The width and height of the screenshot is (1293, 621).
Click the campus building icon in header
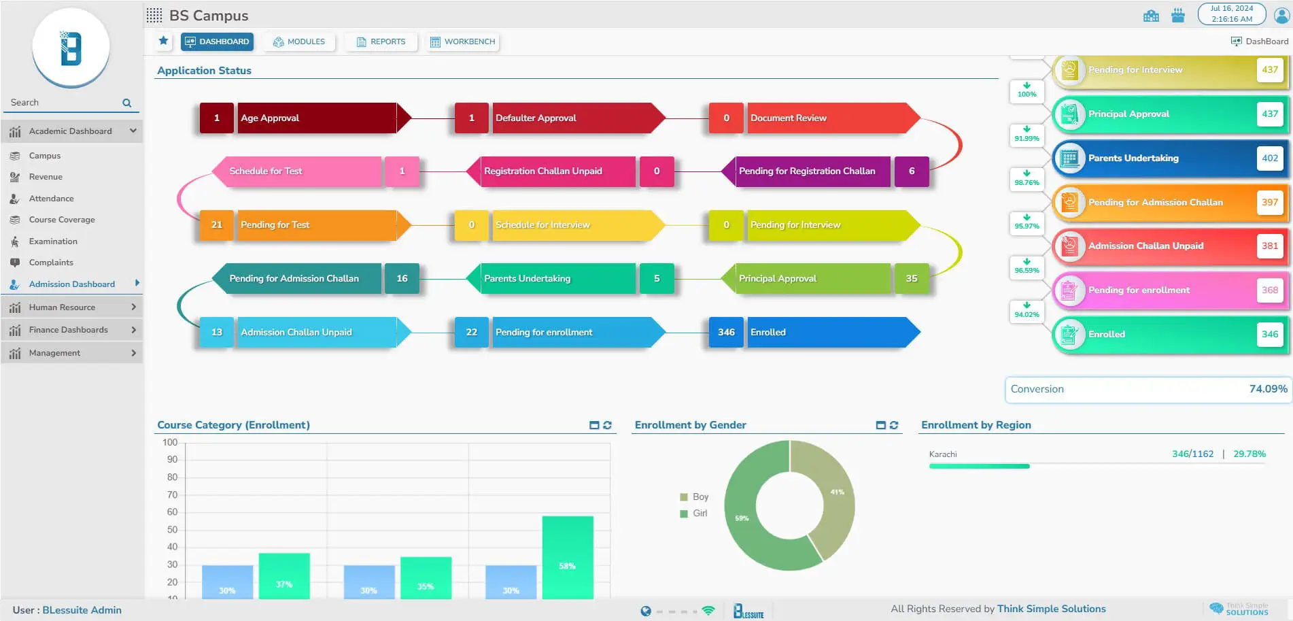1151,16
